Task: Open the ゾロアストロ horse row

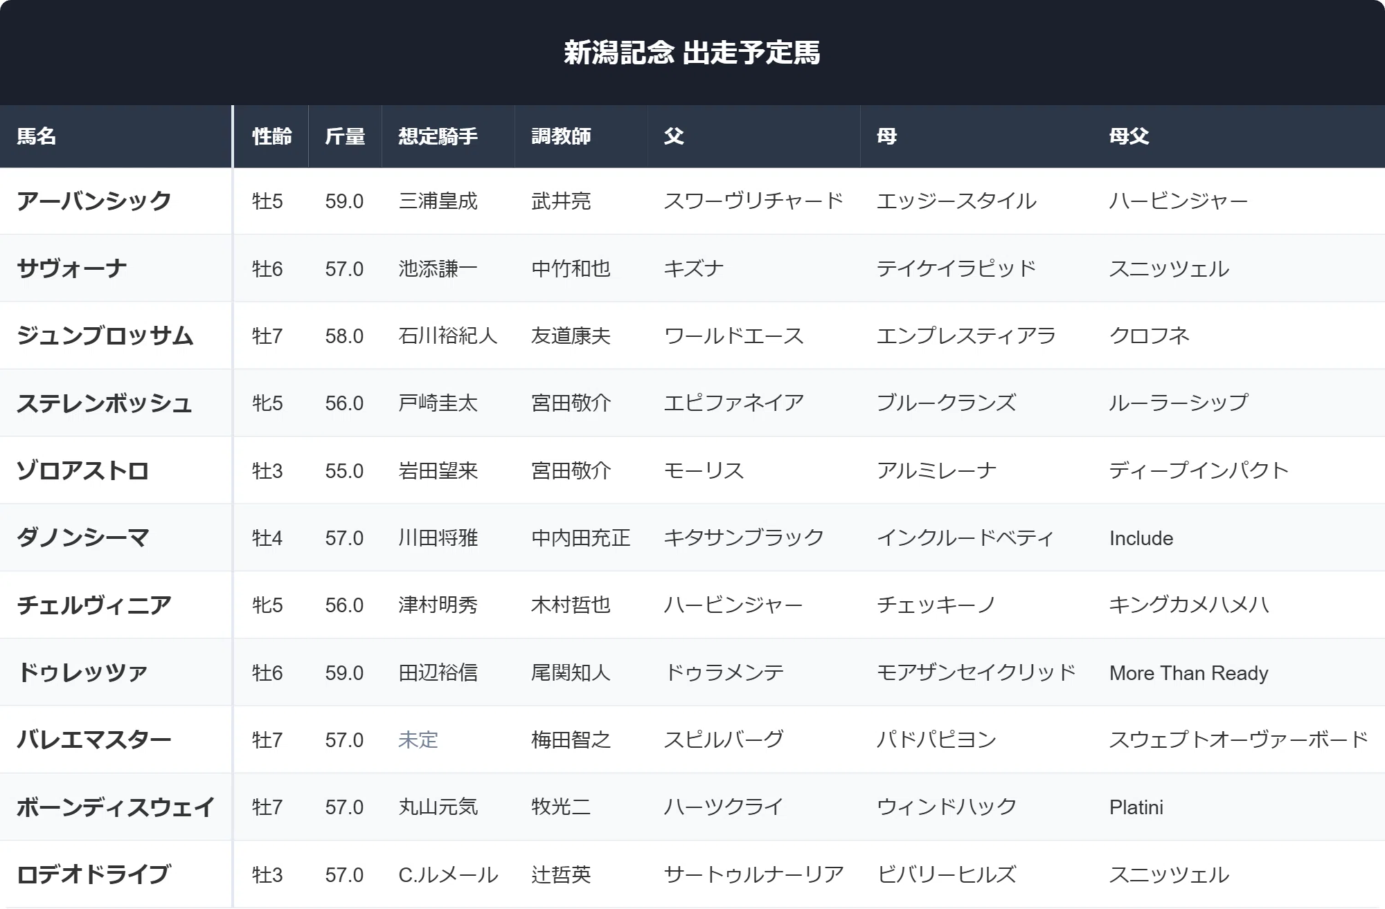Action: tap(692, 470)
